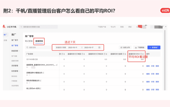Click the campaign name 店铺拉新ROI智能出价
This screenshot has width=170, height=107.
[x=34, y=73]
